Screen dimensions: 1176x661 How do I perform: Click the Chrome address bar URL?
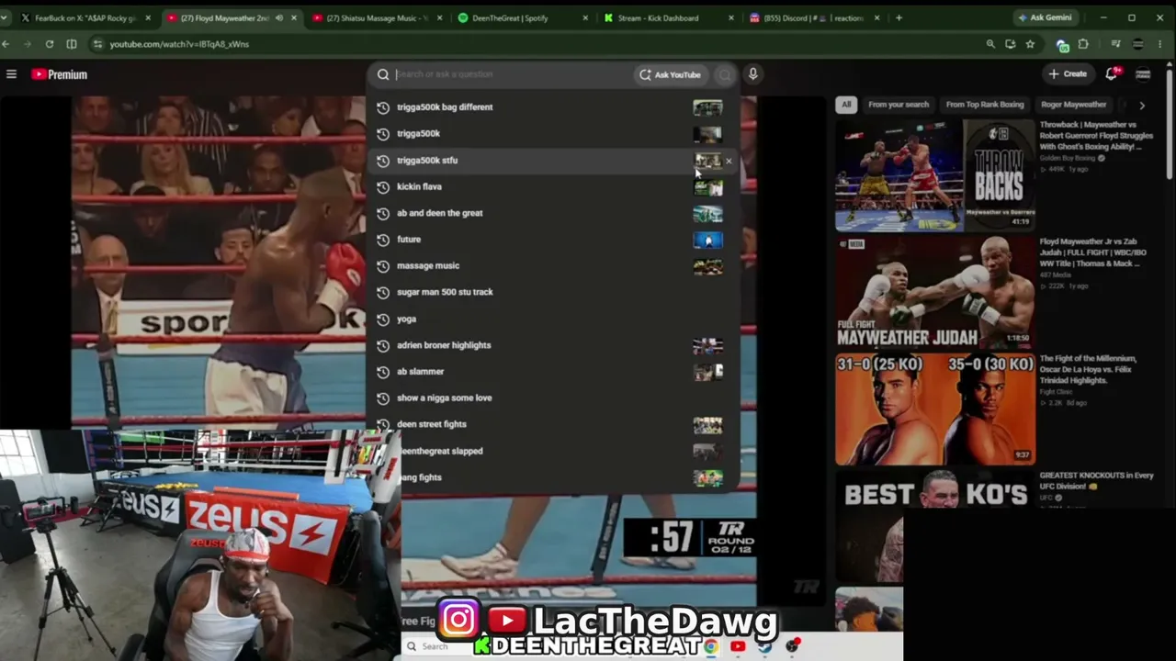(x=179, y=44)
